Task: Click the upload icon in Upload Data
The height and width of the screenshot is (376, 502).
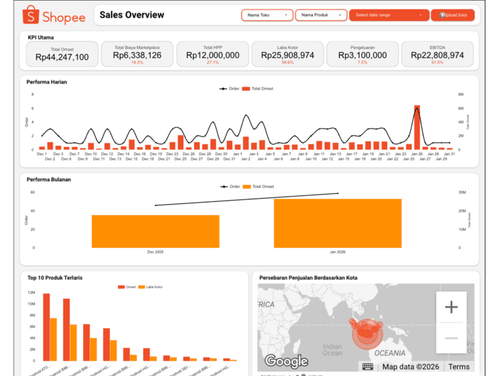Action: pos(442,15)
